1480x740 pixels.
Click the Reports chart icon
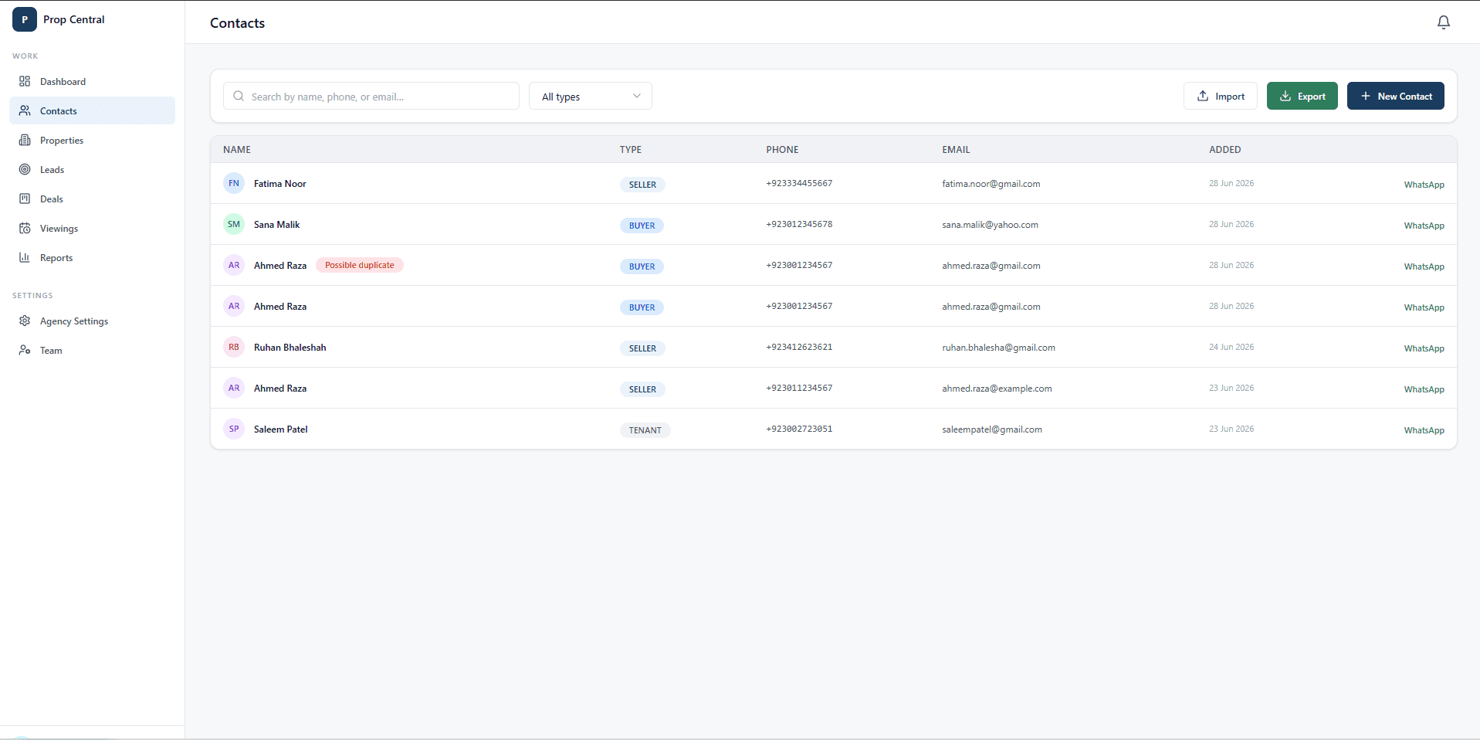point(25,257)
